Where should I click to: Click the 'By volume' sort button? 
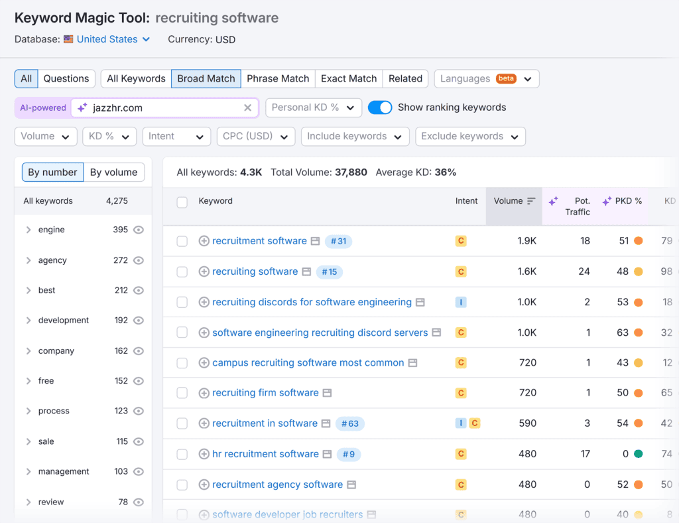[114, 172]
